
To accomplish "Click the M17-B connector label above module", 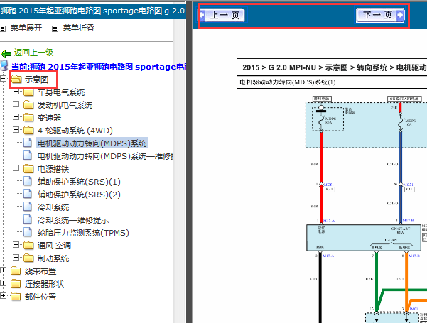I will coord(409,221).
